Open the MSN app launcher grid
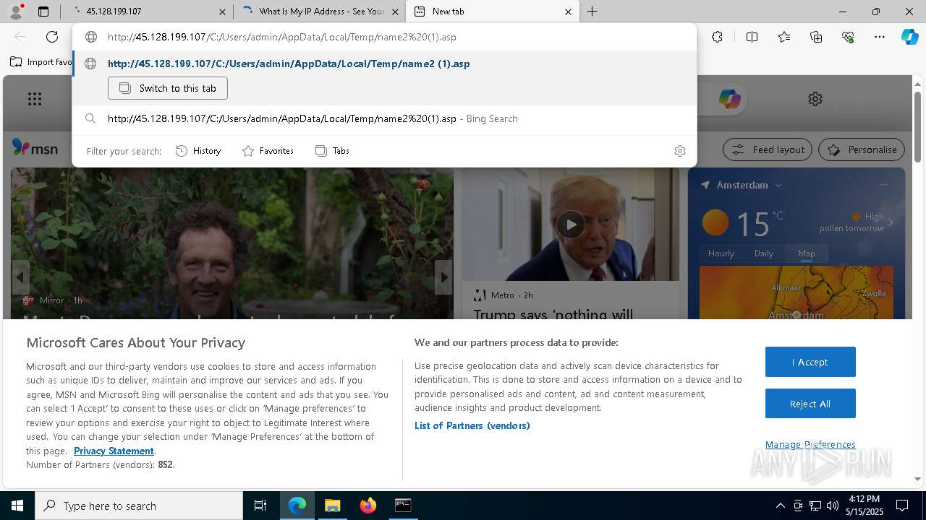 coord(34,99)
